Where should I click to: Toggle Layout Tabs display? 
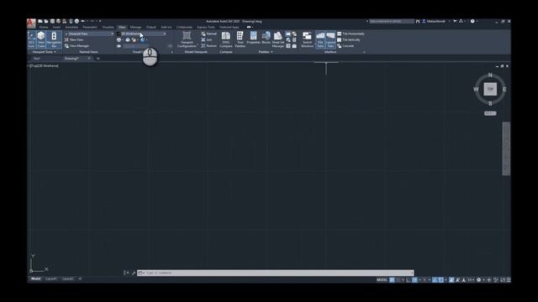coord(330,39)
